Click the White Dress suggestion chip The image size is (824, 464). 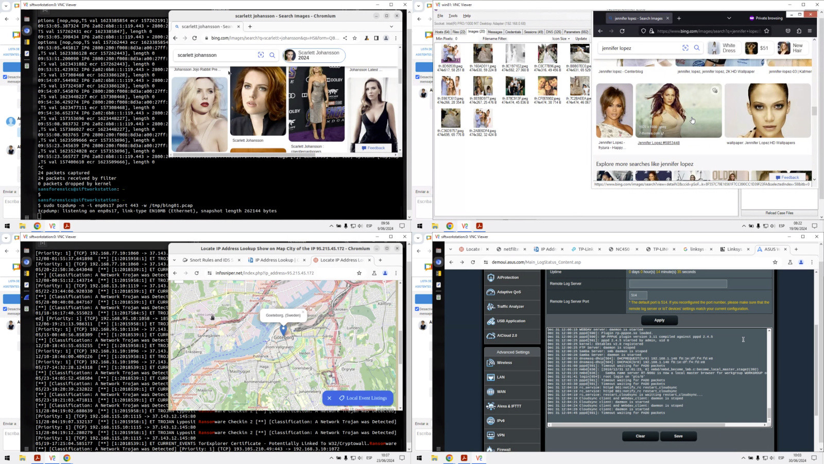tap(724, 48)
